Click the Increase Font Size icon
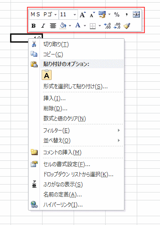The width and height of the screenshot is (160, 225). tap(83, 15)
